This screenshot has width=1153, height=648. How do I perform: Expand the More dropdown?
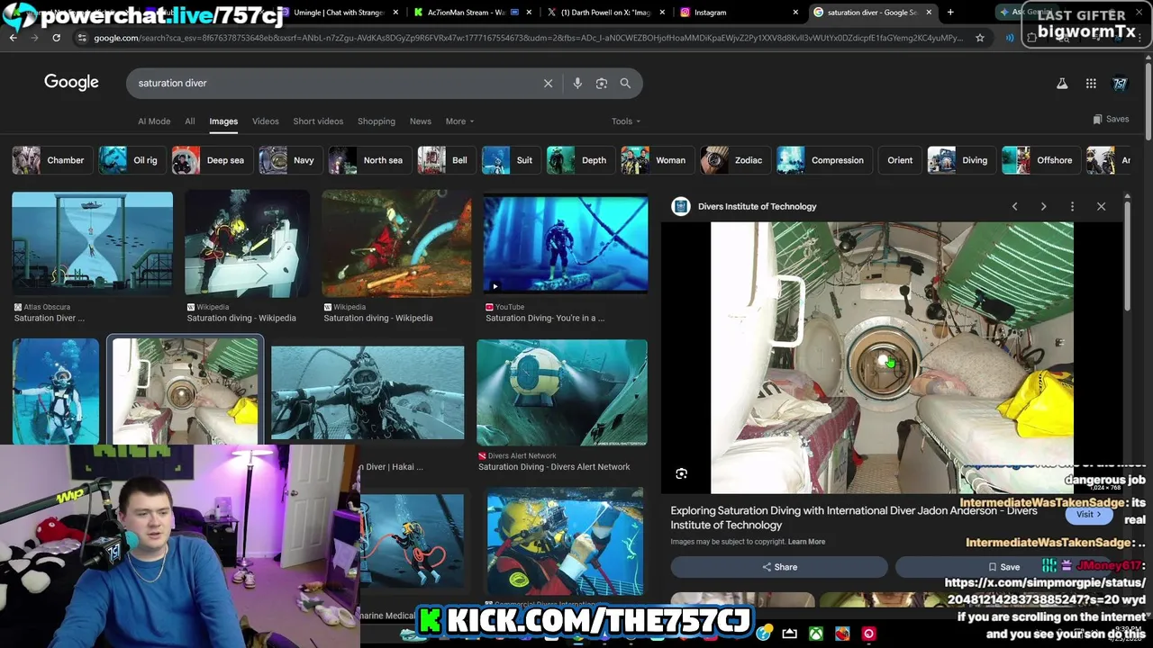[x=459, y=121]
